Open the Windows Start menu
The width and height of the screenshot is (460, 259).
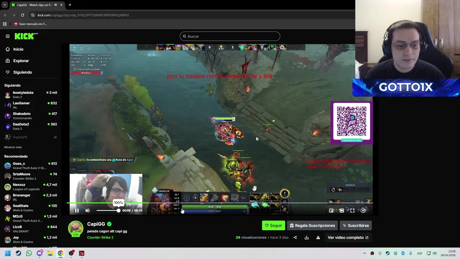pos(8,253)
